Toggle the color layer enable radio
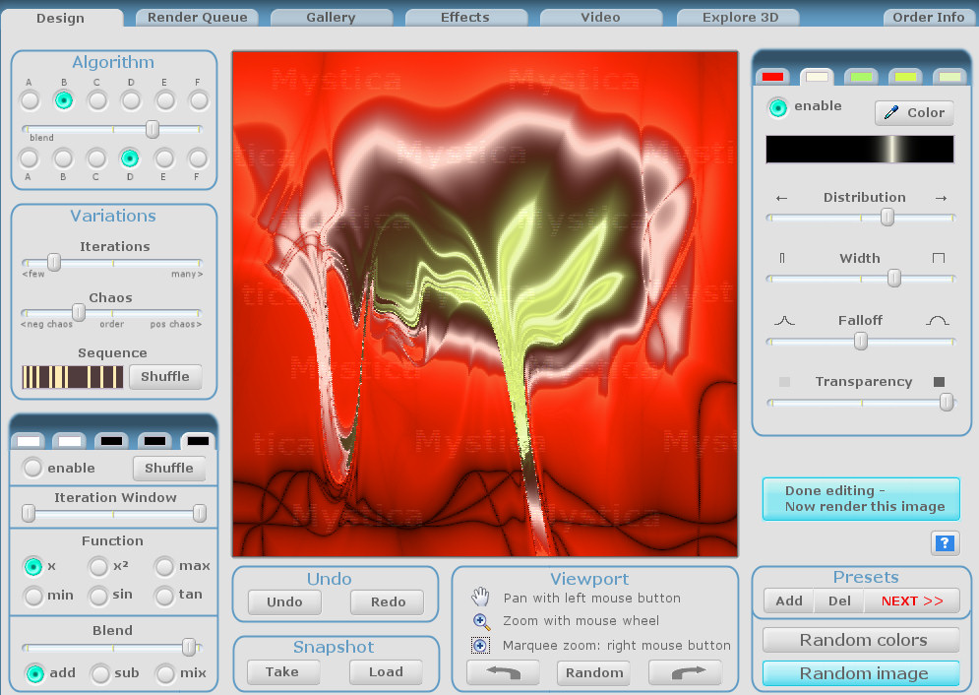 [x=778, y=107]
